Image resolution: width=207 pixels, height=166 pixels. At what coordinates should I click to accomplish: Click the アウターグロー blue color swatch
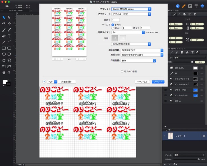(195, 90)
